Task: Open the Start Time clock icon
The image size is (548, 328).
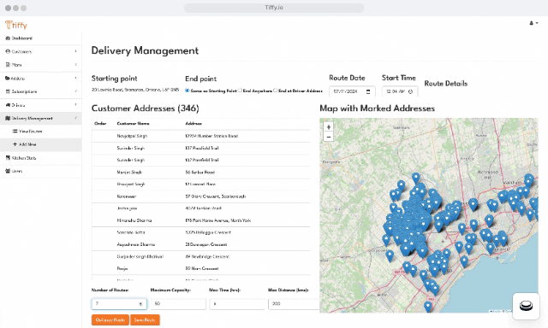Action: click(x=411, y=91)
